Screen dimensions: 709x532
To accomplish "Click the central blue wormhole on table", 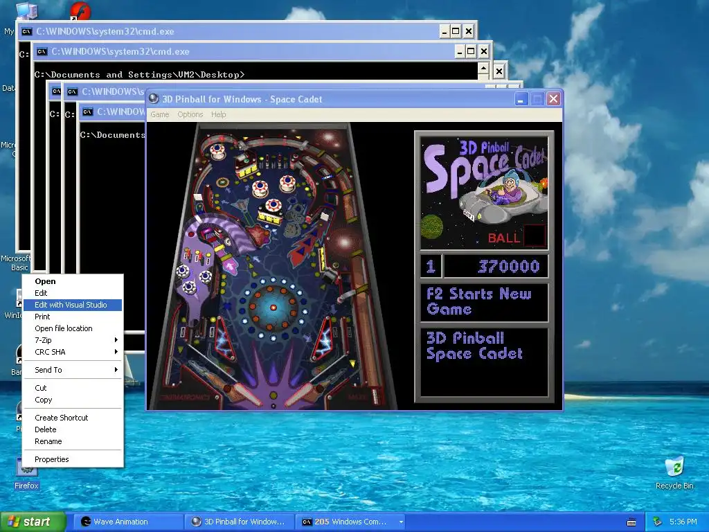I will point(273,308).
